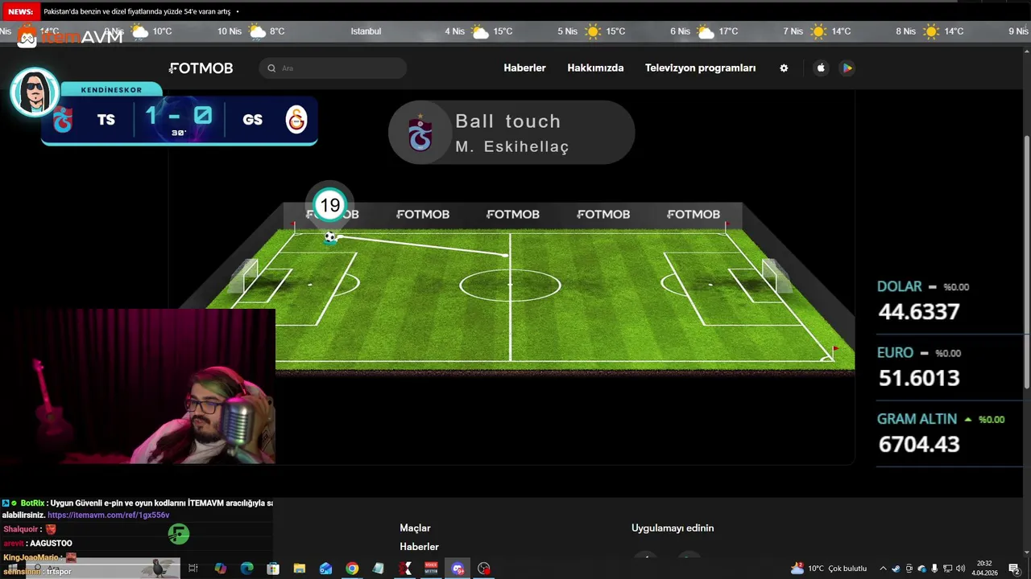Click the search magnifier icon
The height and width of the screenshot is (579, 1031).
tap(271, 68)
